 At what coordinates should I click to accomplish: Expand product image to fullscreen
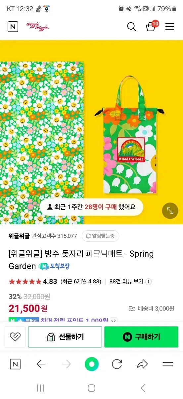click(x=170, y=210)
